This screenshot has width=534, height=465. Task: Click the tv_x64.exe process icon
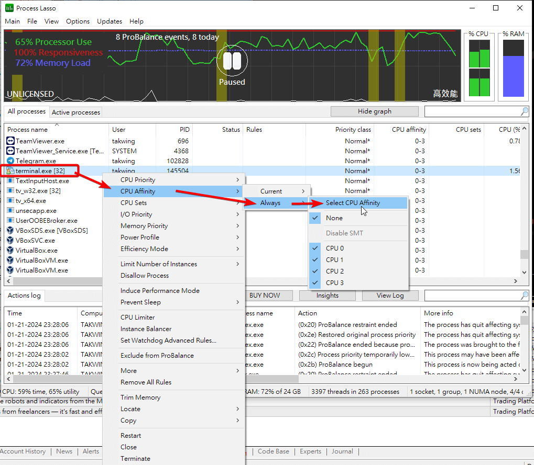click(10, 200)
